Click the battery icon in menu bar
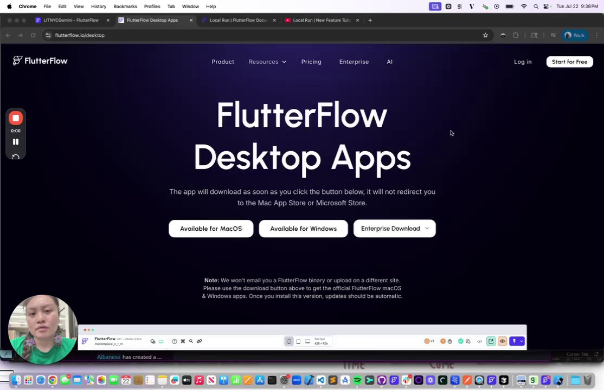604x390 pixels. coord(510,6)
